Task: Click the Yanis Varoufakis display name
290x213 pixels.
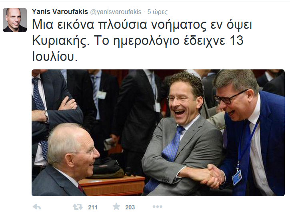Action: coord(60,12)
